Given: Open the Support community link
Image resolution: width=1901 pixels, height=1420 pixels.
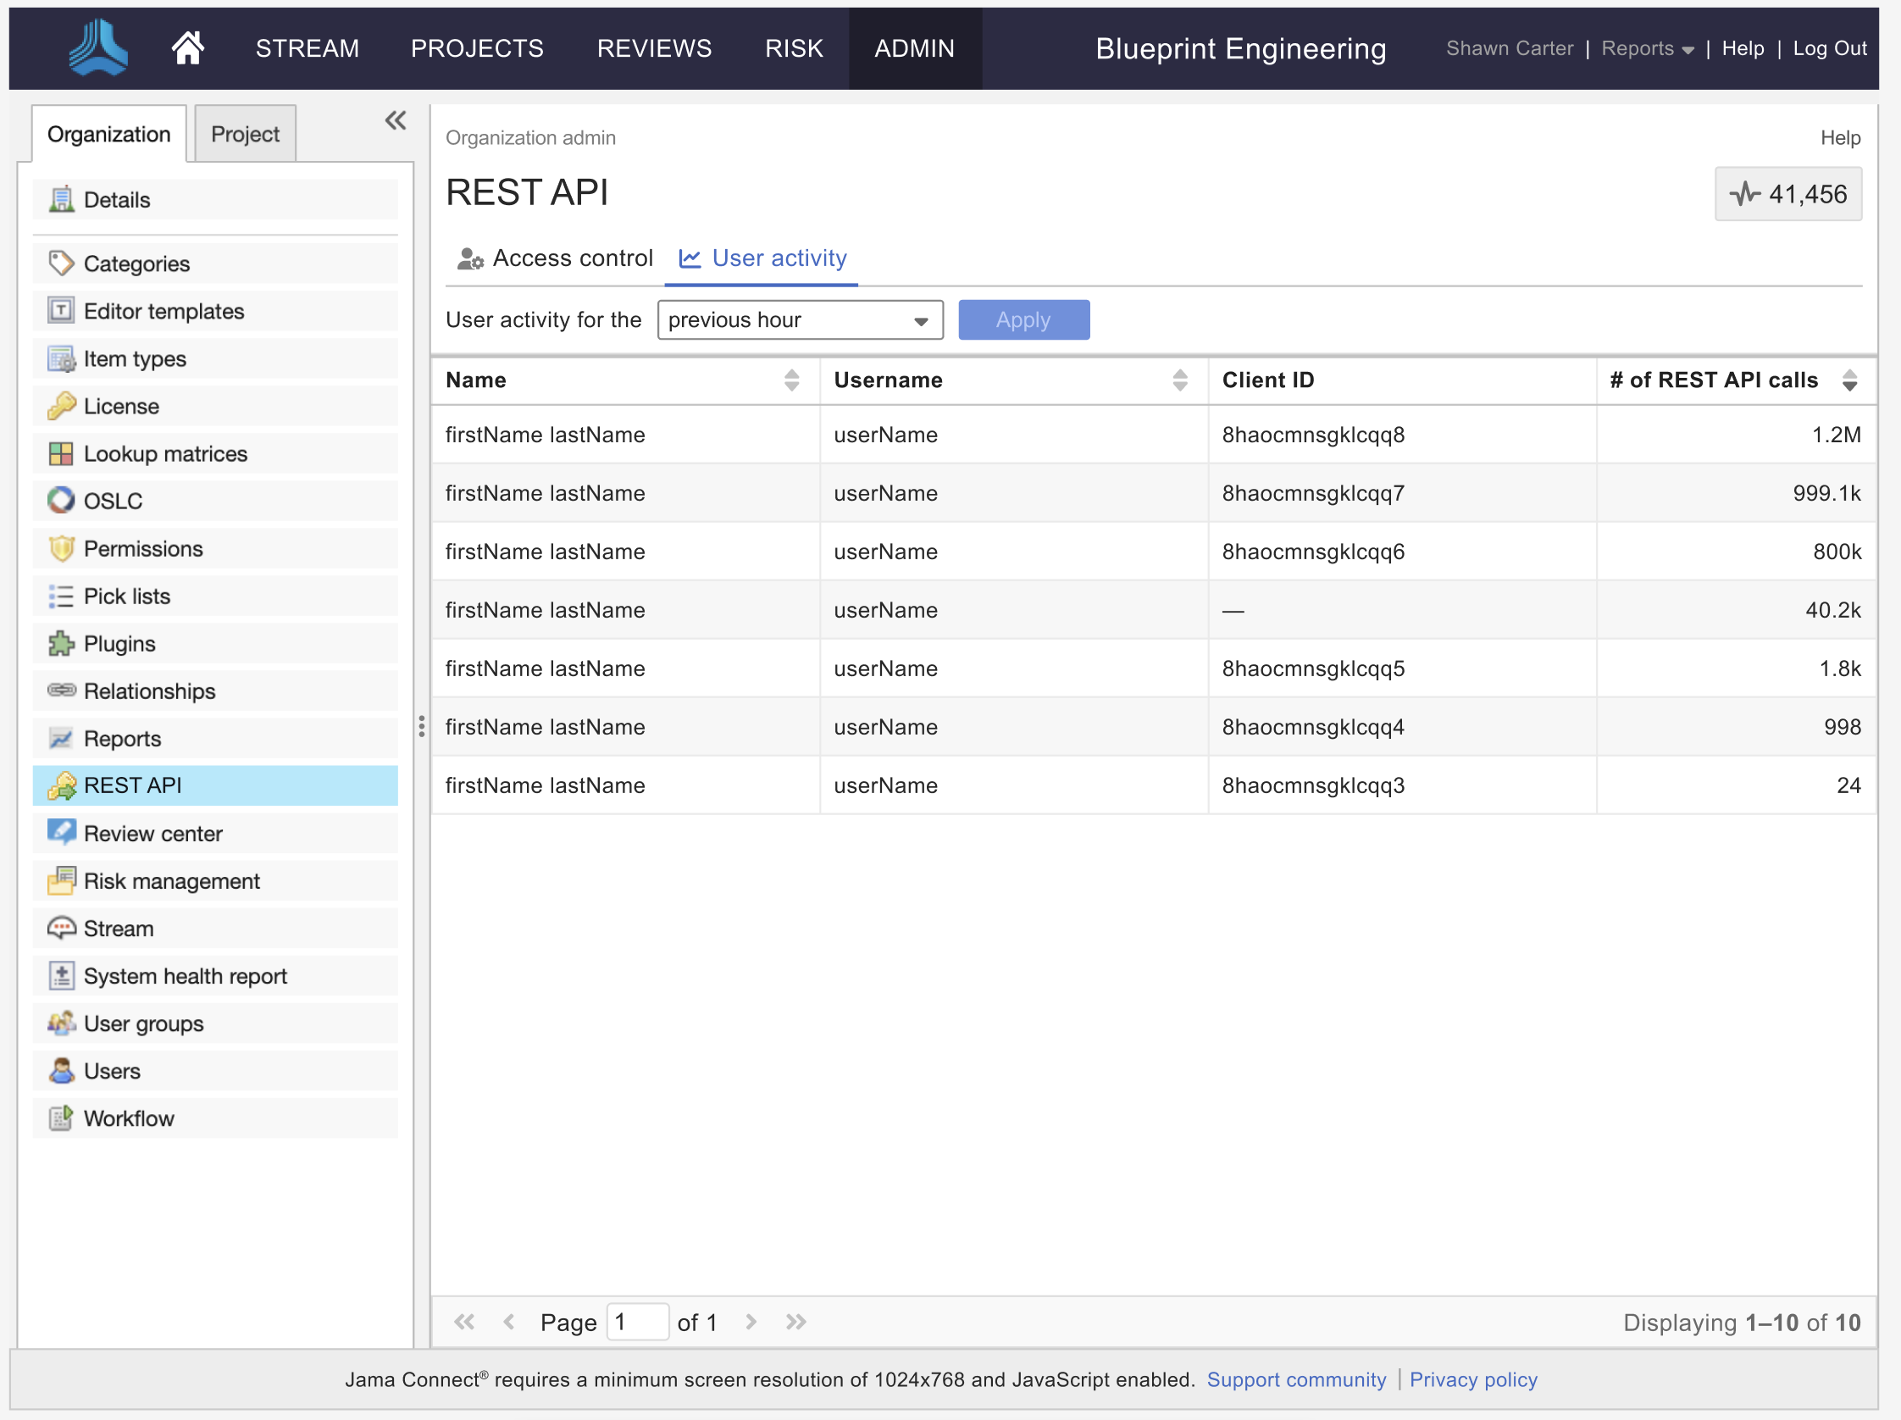Looking at the screenshot, I should tap(1297, 1378).
